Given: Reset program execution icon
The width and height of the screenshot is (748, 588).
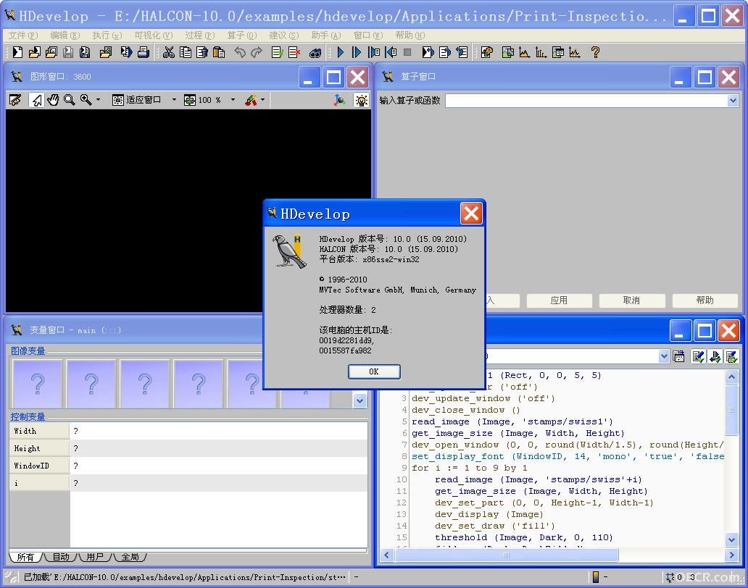Looking at the screenshot, I should (428, 52).
